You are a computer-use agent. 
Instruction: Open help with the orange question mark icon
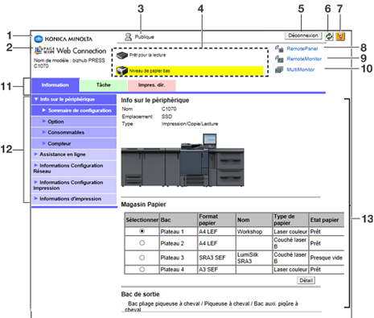click(340, 36)
